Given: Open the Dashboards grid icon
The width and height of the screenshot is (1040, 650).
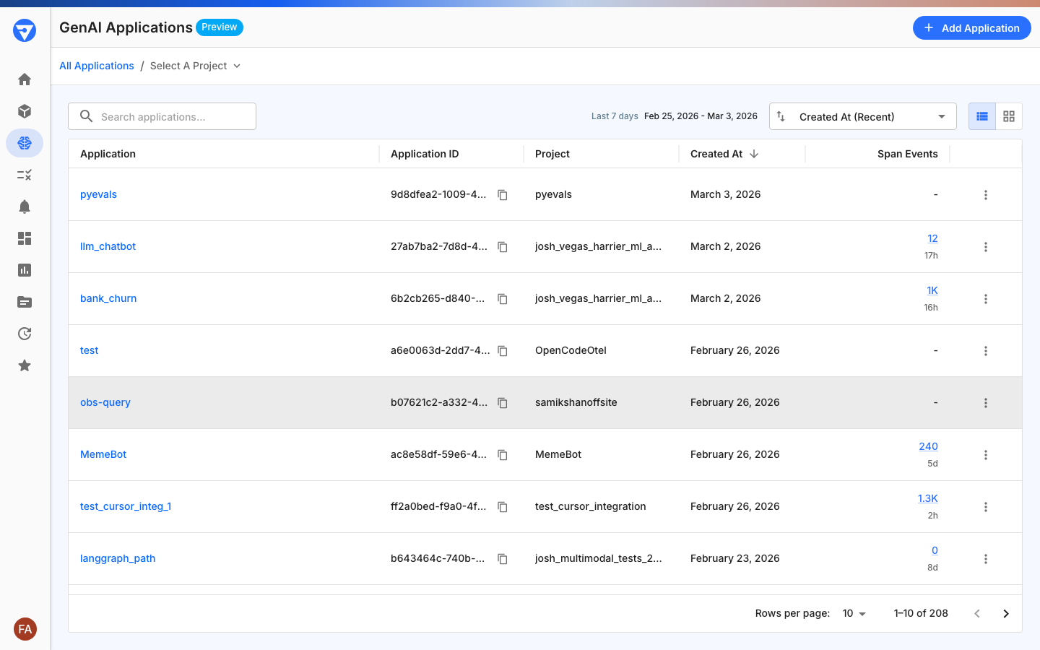Looking at the screenshot, I should [24, 238].
